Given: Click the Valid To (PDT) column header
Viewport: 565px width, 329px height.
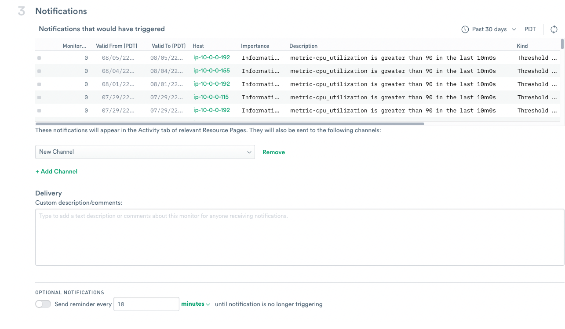Looking at the screenshot, I should click(x=169, y=46).
